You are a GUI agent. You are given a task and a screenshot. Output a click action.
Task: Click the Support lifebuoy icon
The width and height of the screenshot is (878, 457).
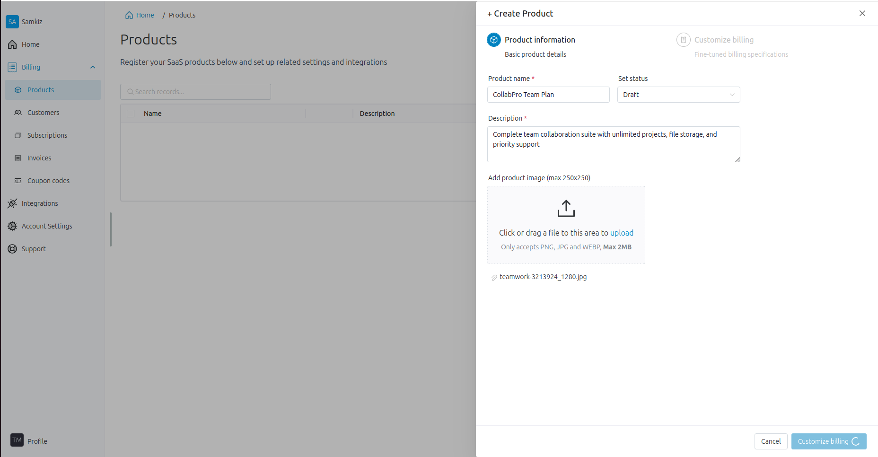pos(12,249)
